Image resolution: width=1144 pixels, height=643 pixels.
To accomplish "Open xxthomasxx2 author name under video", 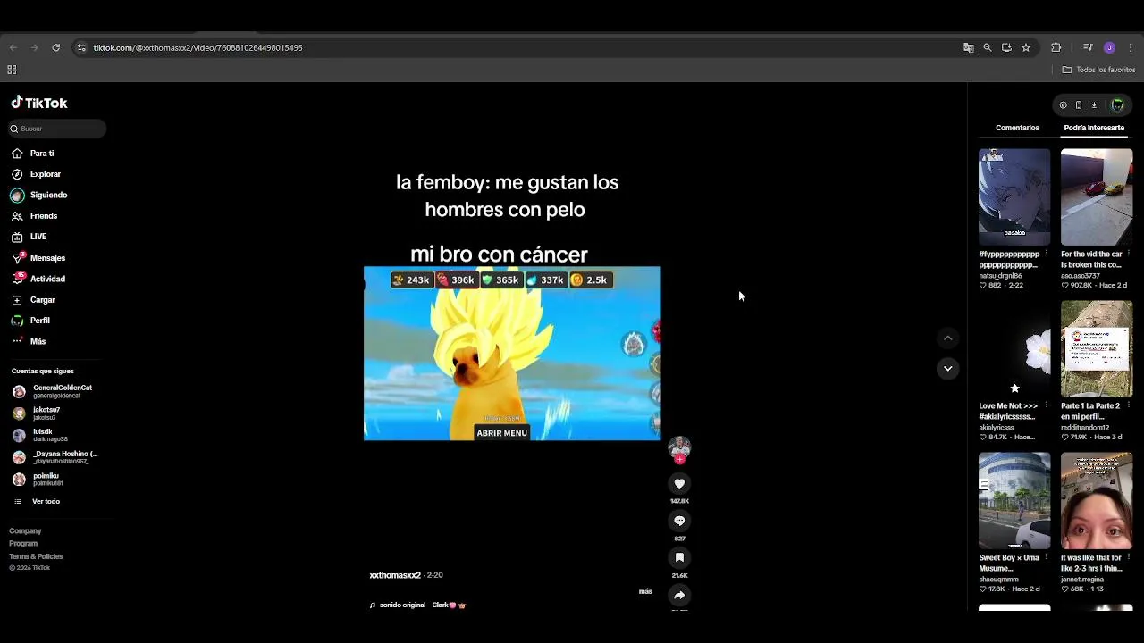I will [x=395, y=575].
